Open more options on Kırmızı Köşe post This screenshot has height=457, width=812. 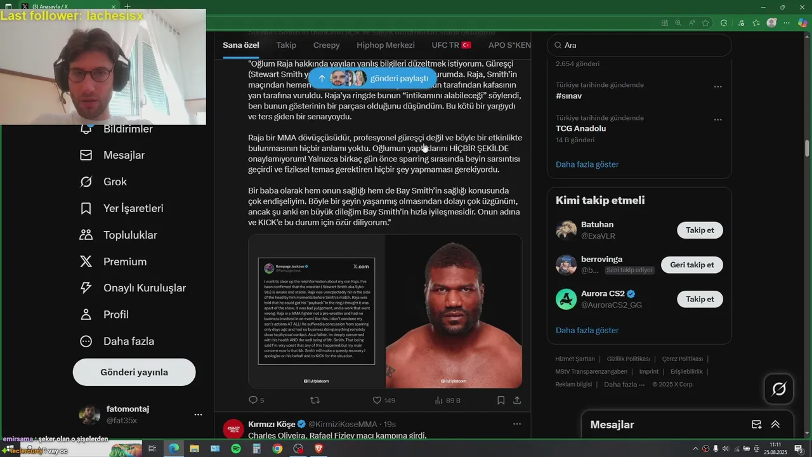pos(517,424)
